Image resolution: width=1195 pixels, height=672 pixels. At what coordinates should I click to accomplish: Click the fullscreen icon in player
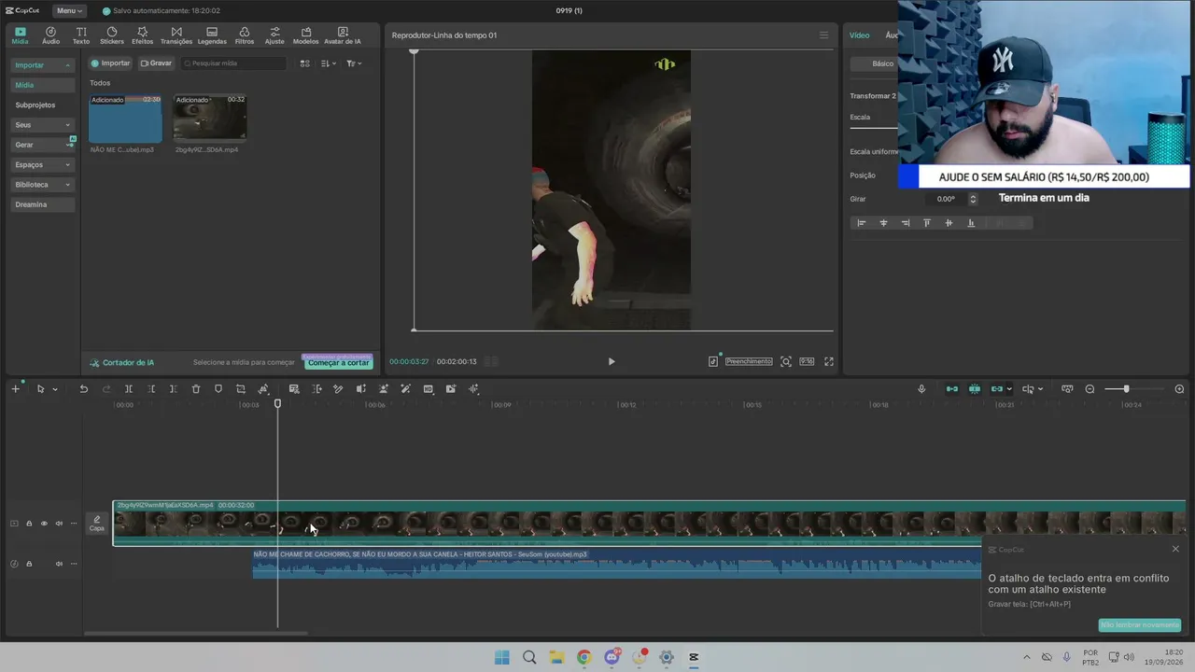(x=828, y=361)
